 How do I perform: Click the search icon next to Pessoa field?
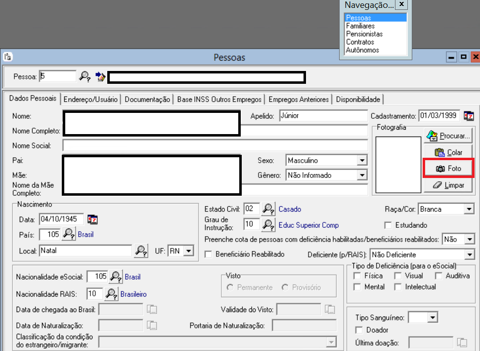pyautogui.click(x=85, y=76)
